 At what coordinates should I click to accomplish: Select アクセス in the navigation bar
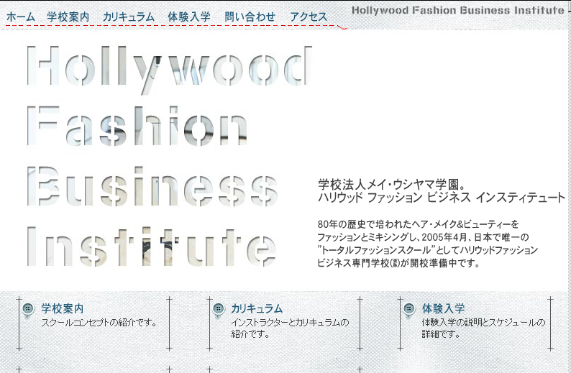tap(309, 17)
